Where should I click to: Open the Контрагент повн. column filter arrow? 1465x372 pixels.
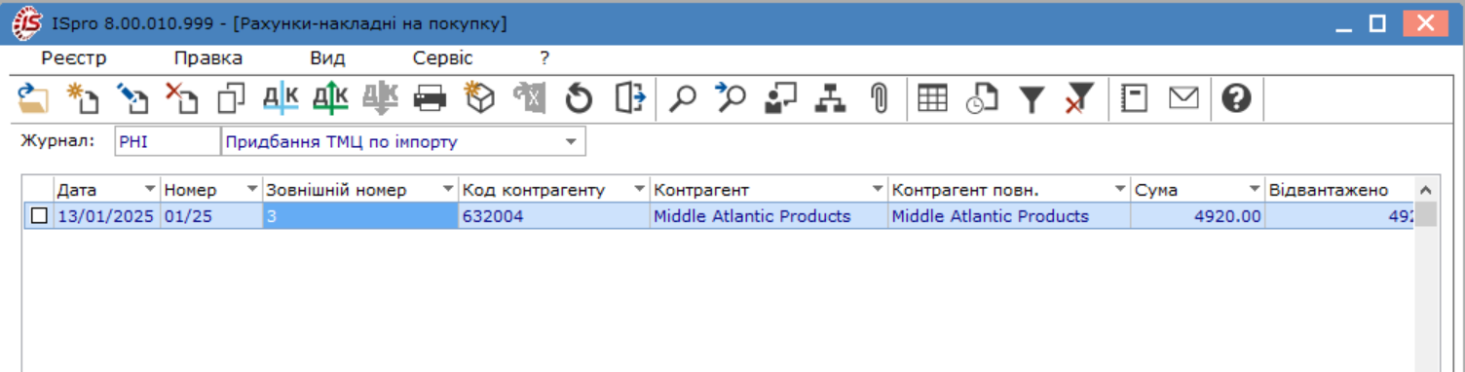(1120, 189)
